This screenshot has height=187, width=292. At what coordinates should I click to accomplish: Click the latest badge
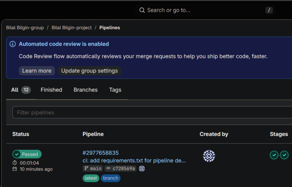[91, 178]
